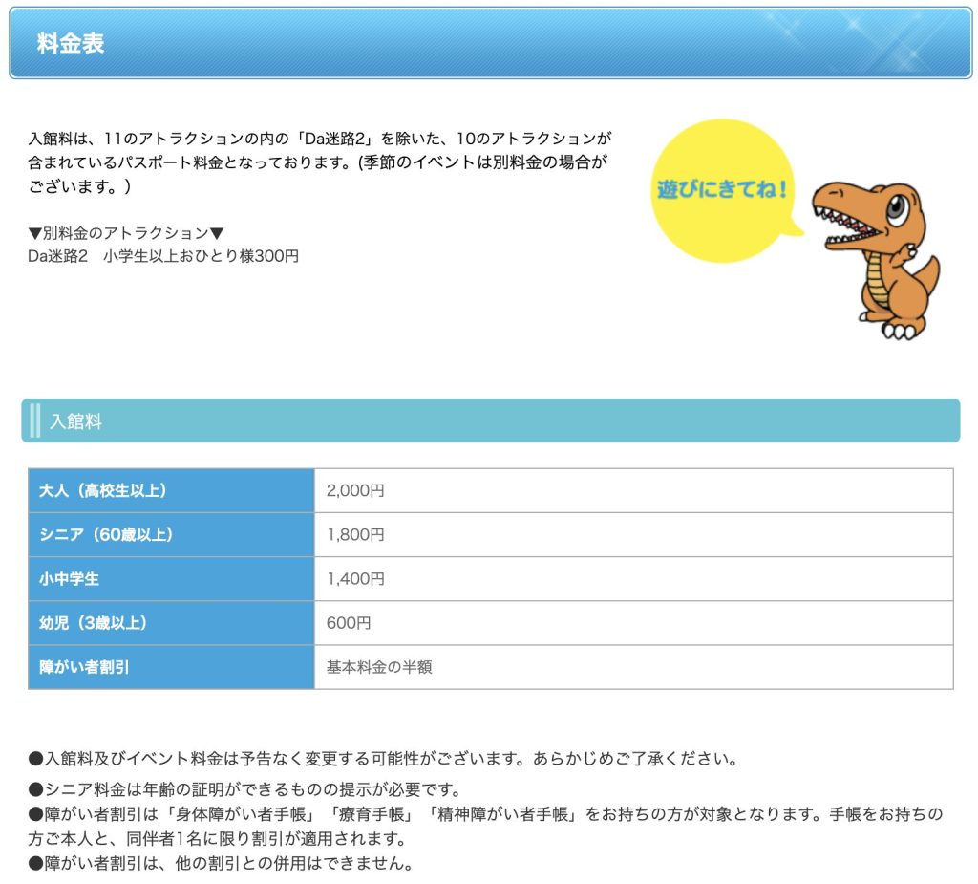Click the 基本料金の半額 discount cell
Screen dimensions: 978x884
tap(379, 667)
